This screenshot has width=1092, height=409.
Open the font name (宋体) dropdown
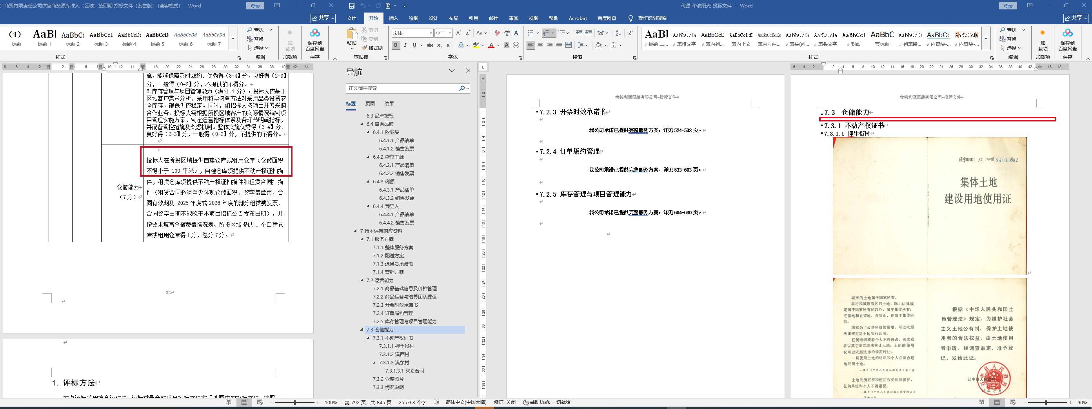point(431,33)
